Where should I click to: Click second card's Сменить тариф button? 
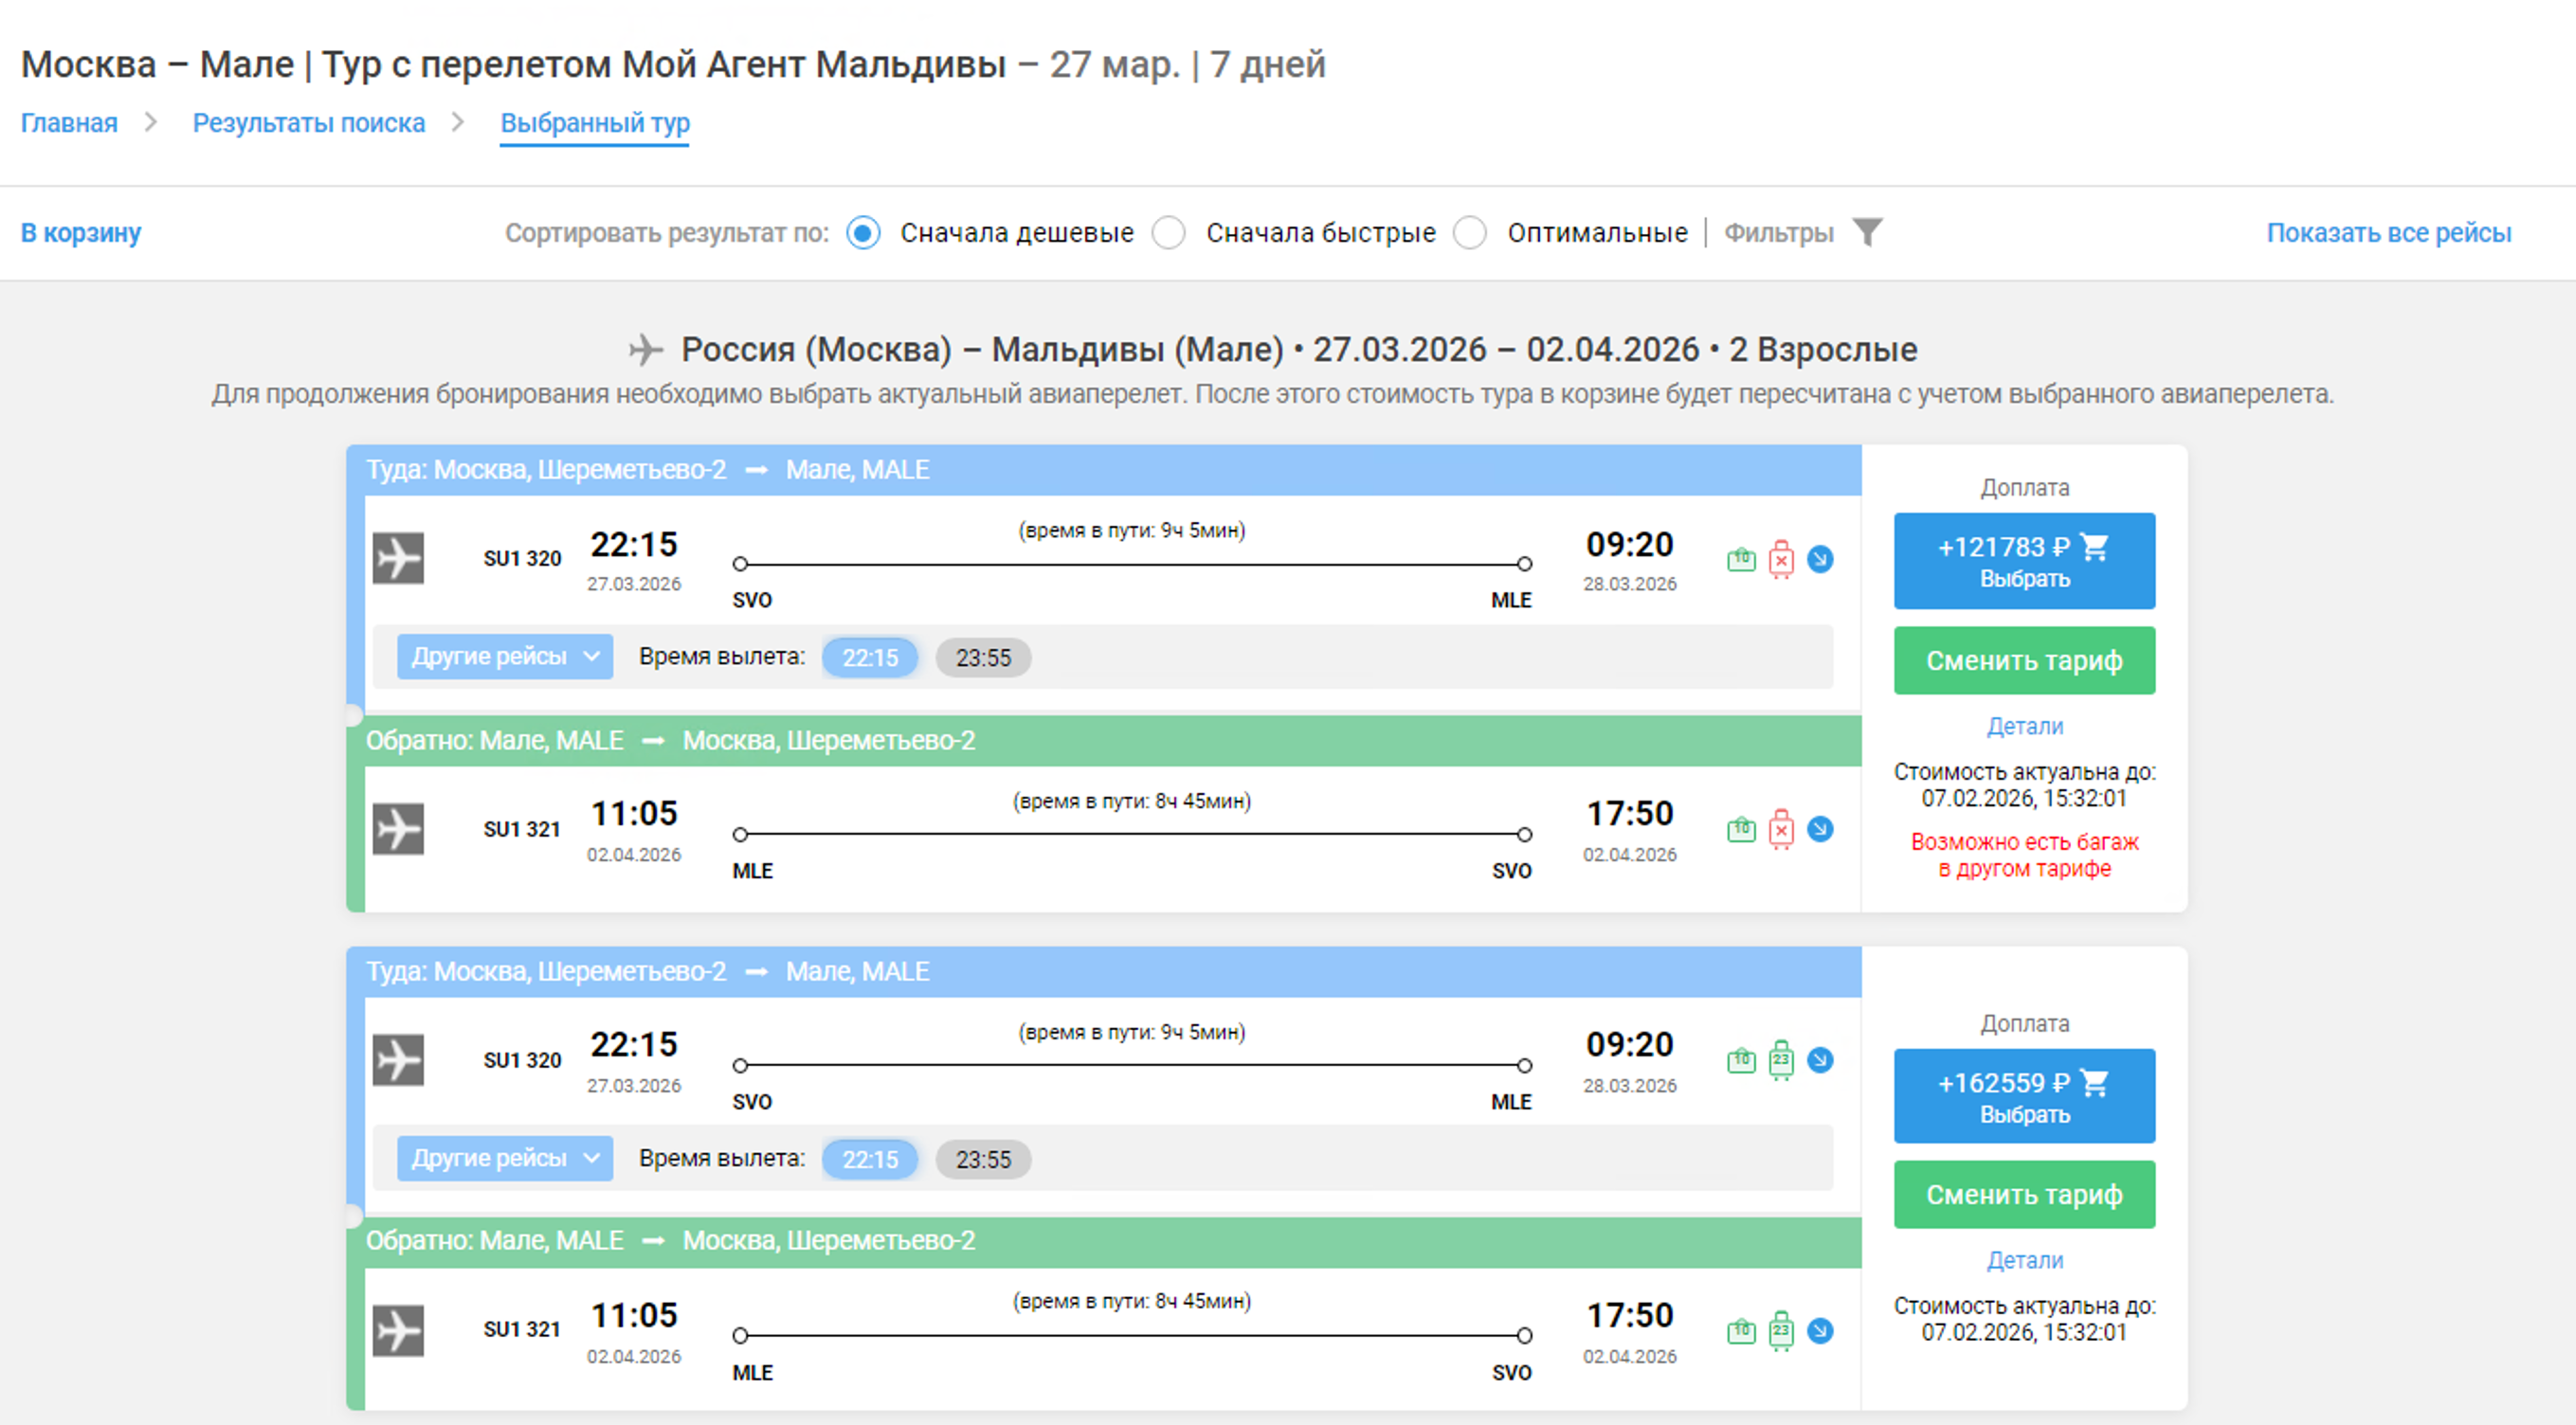click(2024, 1194)
